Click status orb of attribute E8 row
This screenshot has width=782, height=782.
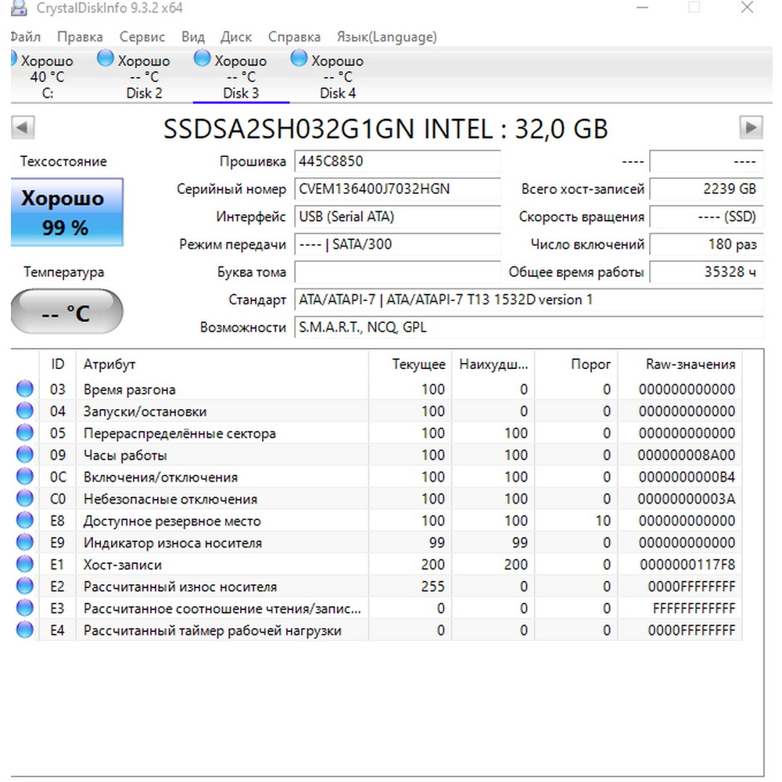tap(24, 521)
